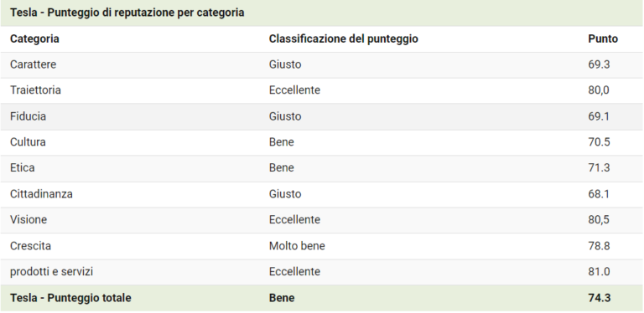The width and height of the screenshot is (644, 313).
Task: Select the Cittadinanza category cell
Action: (41, 194)
